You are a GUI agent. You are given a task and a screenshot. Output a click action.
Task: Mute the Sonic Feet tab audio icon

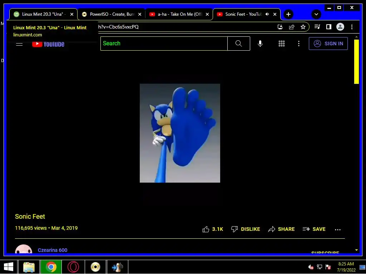[x=267, y=14]
